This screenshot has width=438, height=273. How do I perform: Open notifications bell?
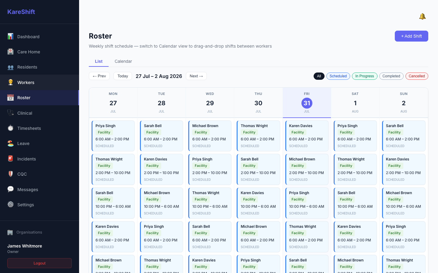(422, 16)
